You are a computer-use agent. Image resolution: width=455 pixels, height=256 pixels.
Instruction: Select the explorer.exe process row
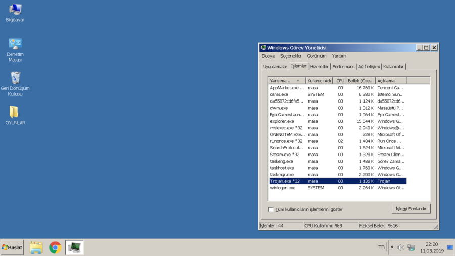pos(282,121)
